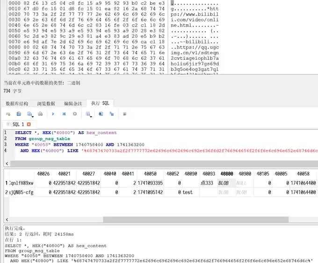Save SQL file icon
This screenshot has width=318, height=263.
coord(29,114)
